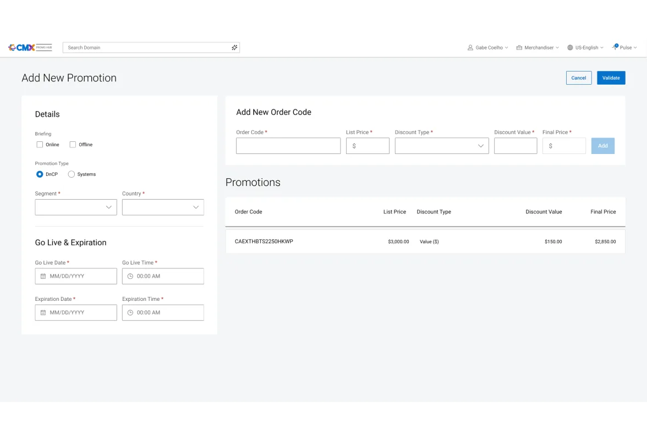Check the Online briefing checkbox
Image resolution: width=647 pixels, height=440 pixels.
pyautogui.click(x=40, y=144)
